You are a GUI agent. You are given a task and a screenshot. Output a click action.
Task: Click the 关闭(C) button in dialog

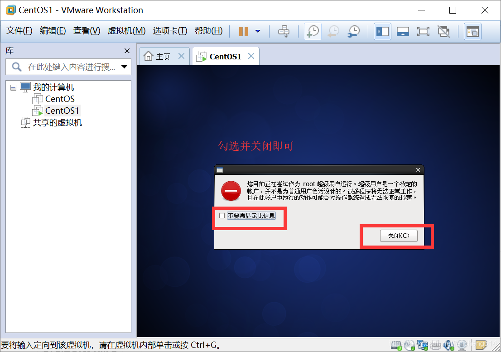pos(399,236)
